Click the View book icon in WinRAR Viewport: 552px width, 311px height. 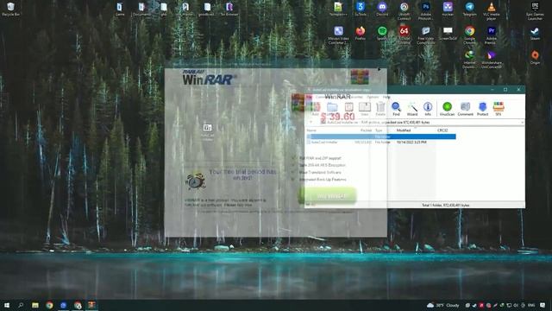click(365, 109)
